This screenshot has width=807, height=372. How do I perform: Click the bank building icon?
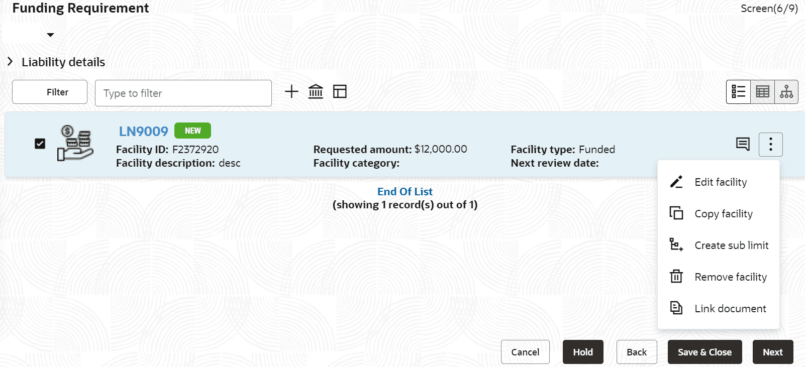pyautogui.click(x=316, y=92)
